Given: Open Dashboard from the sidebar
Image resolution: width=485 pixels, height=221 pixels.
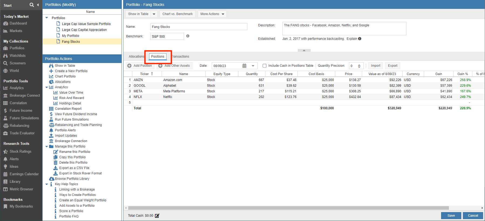Looking at the screenshot, I should pyautogui.click(x=18, y=23).
